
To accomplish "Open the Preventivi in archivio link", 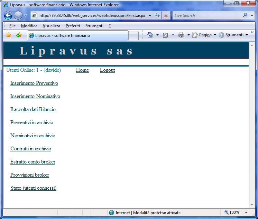I will [x=32, y=122].
